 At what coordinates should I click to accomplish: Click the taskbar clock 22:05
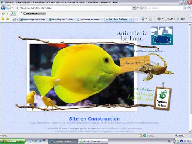click(187, 141)
